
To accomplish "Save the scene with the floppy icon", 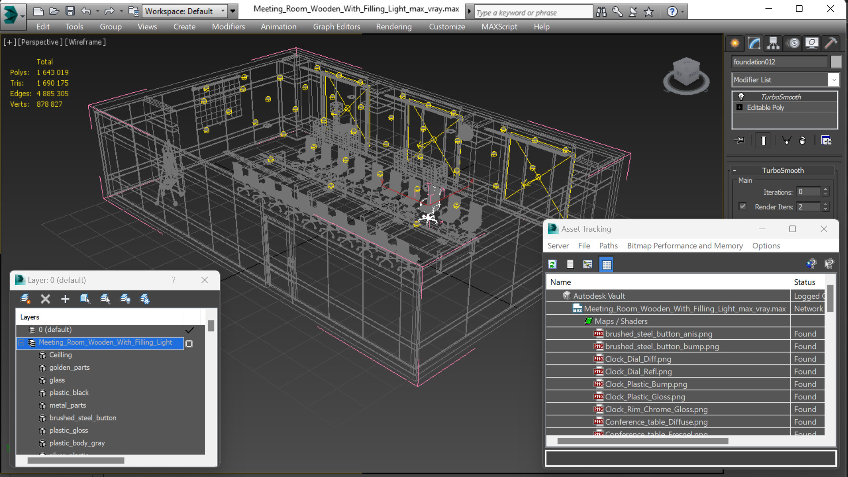I will coord(70,11).
